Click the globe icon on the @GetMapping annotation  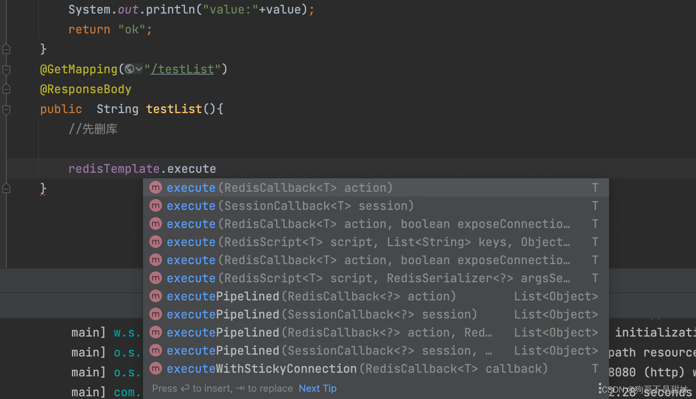129,69
